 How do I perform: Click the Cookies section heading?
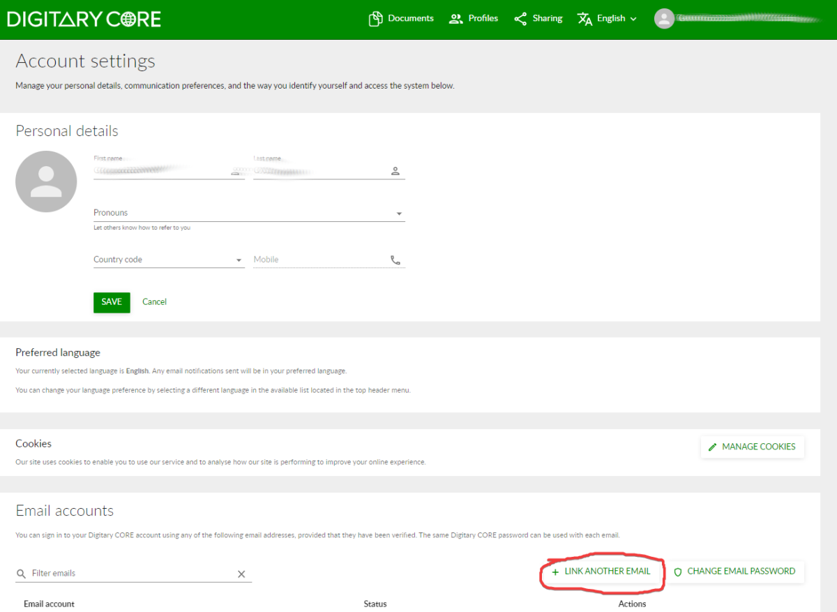[x=33, y=444]
